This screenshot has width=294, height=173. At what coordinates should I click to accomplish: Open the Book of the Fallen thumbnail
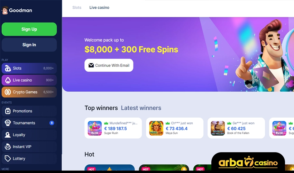coord(218,128)
